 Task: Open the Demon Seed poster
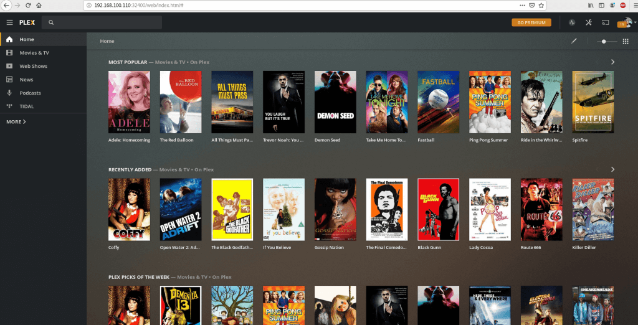[x=335, y=102]
